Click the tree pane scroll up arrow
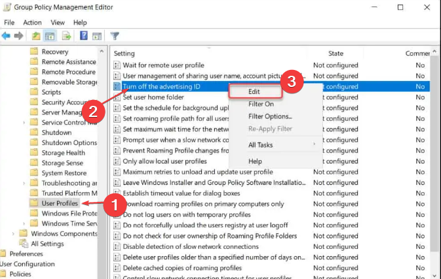 102,52
